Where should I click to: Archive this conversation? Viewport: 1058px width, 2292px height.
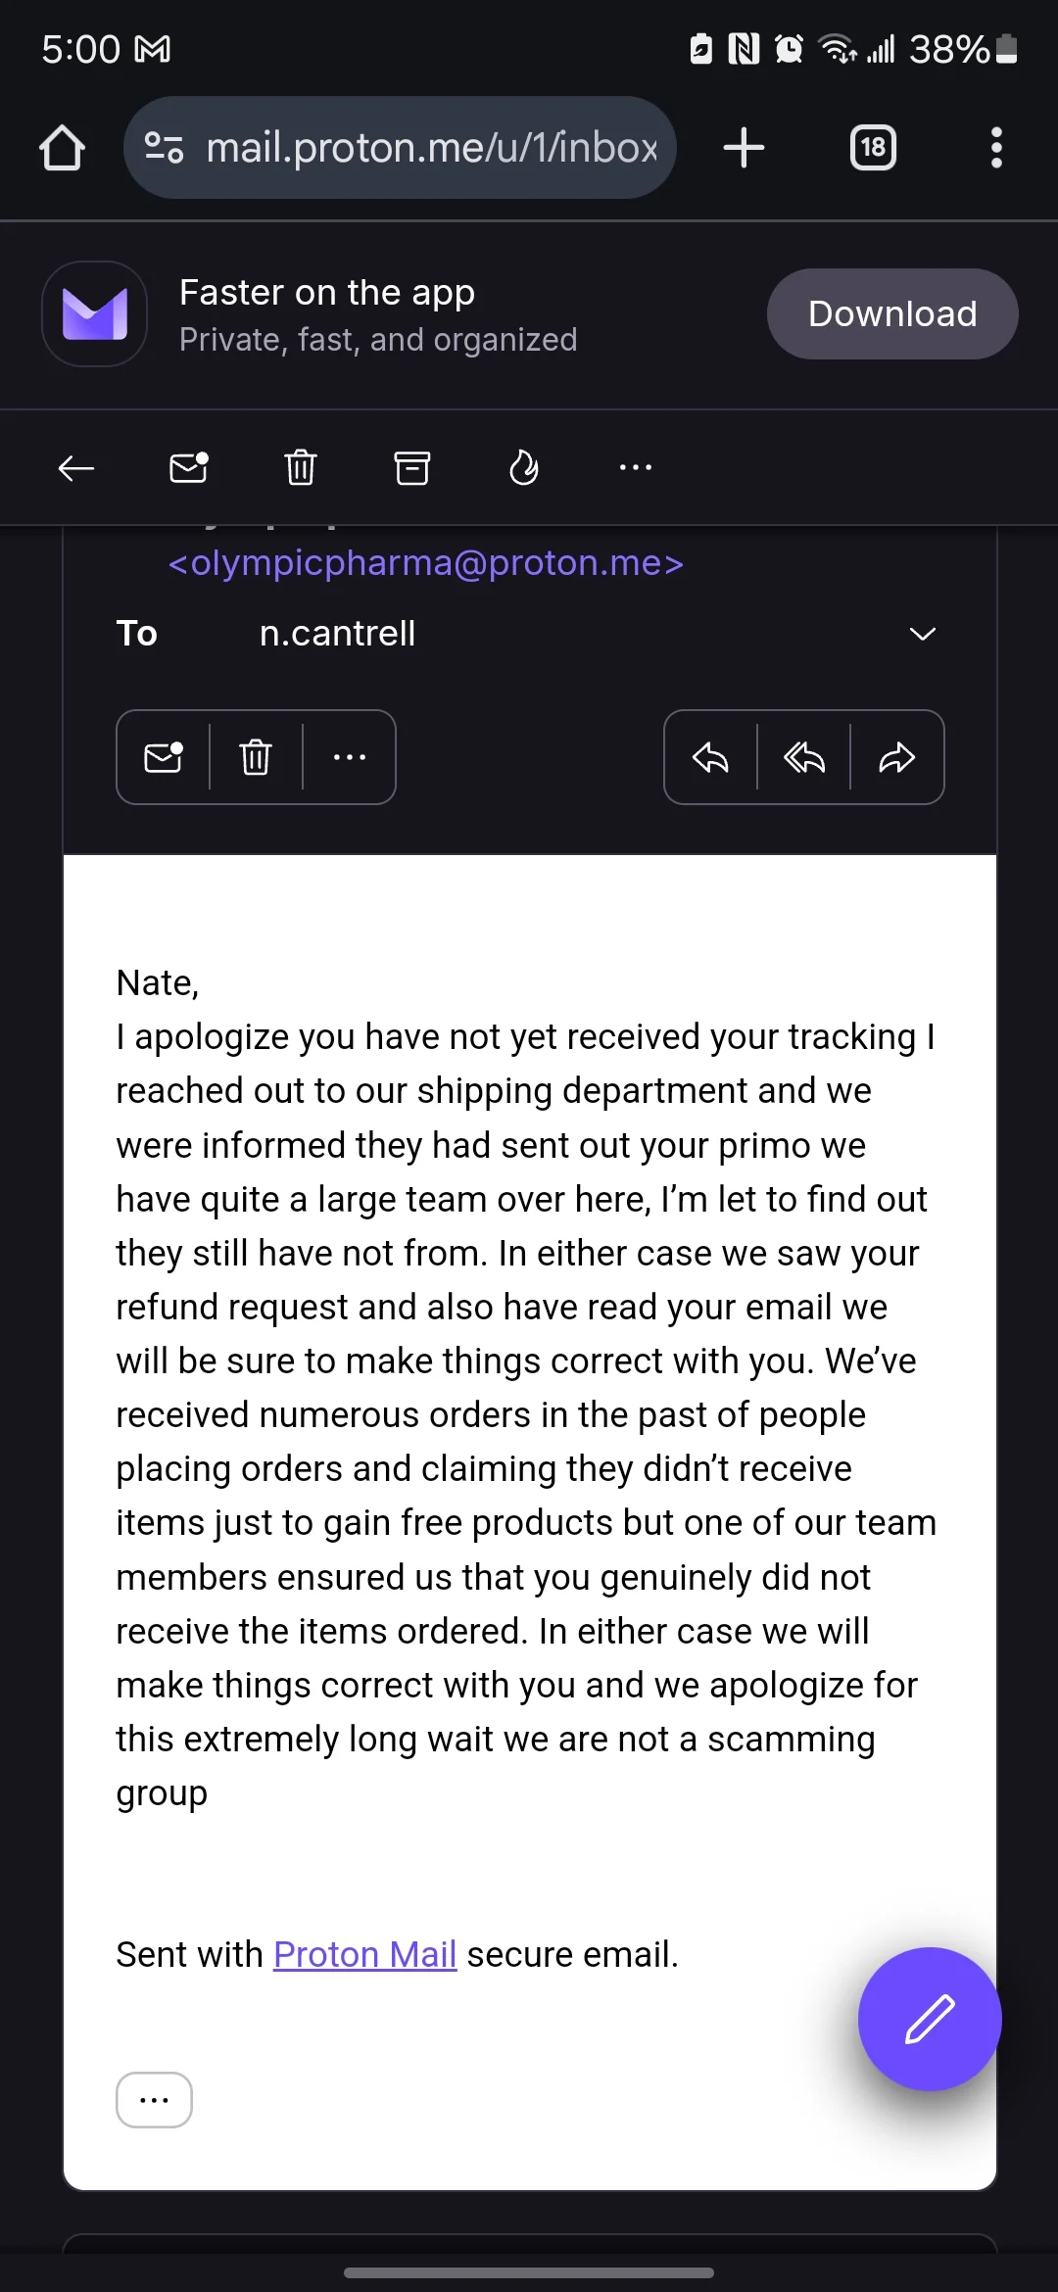coord(412,468)
